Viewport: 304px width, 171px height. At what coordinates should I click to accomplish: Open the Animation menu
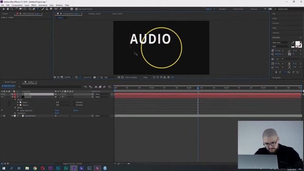43,5
